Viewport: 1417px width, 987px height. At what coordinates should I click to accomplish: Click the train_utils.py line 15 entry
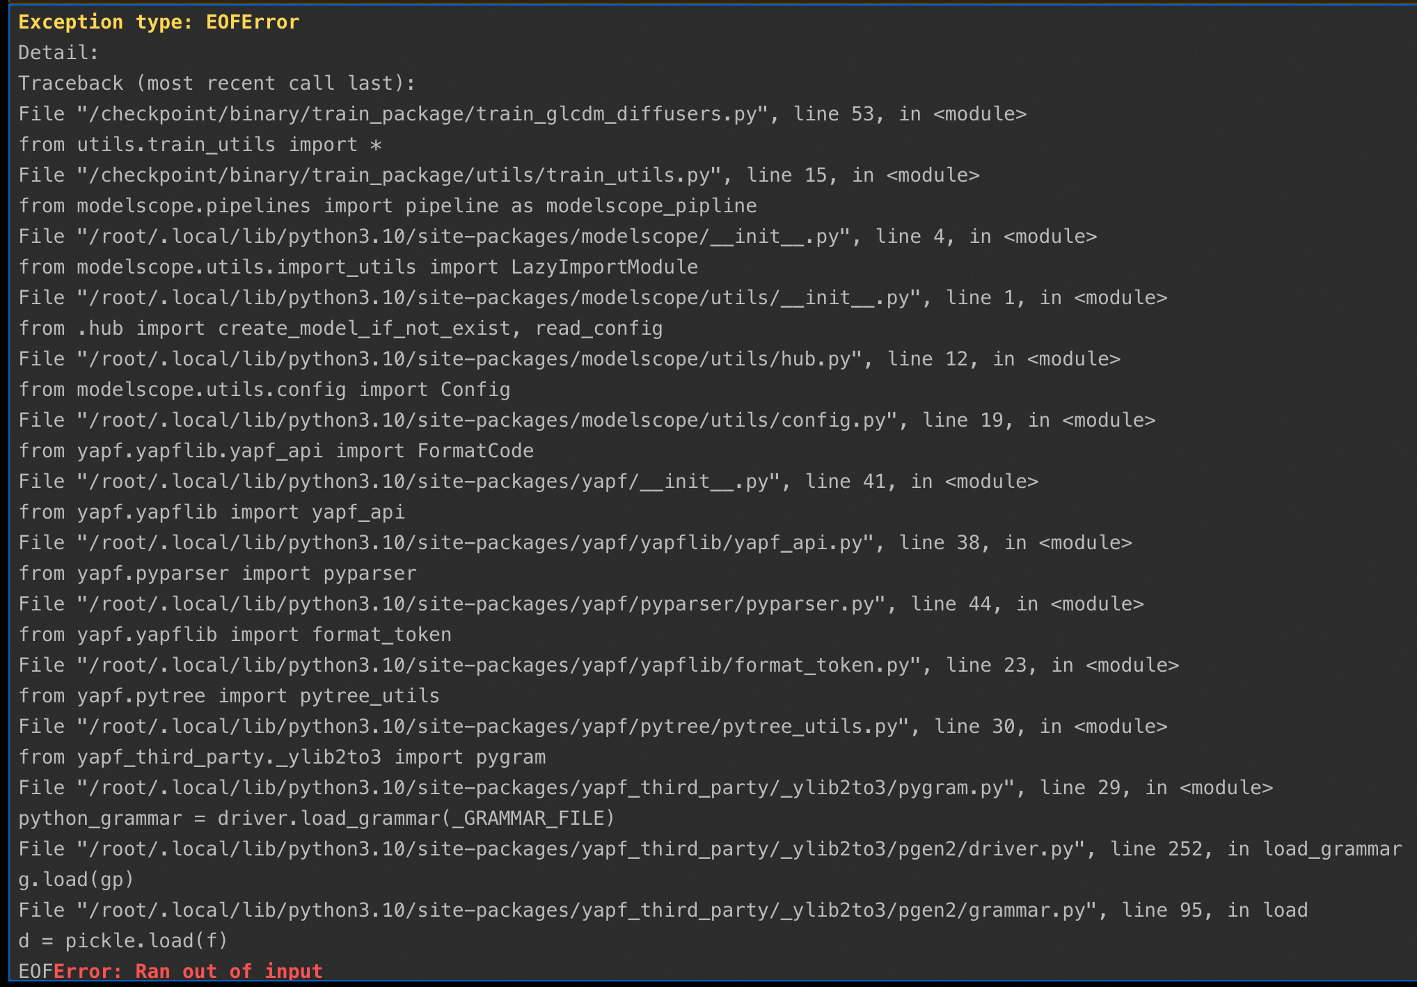(499, 175)
